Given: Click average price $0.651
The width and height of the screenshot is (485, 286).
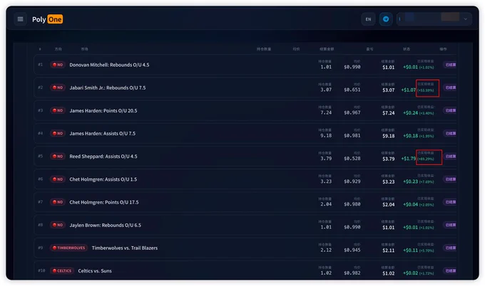Looking at the screenshot, I should click(352, 90).
